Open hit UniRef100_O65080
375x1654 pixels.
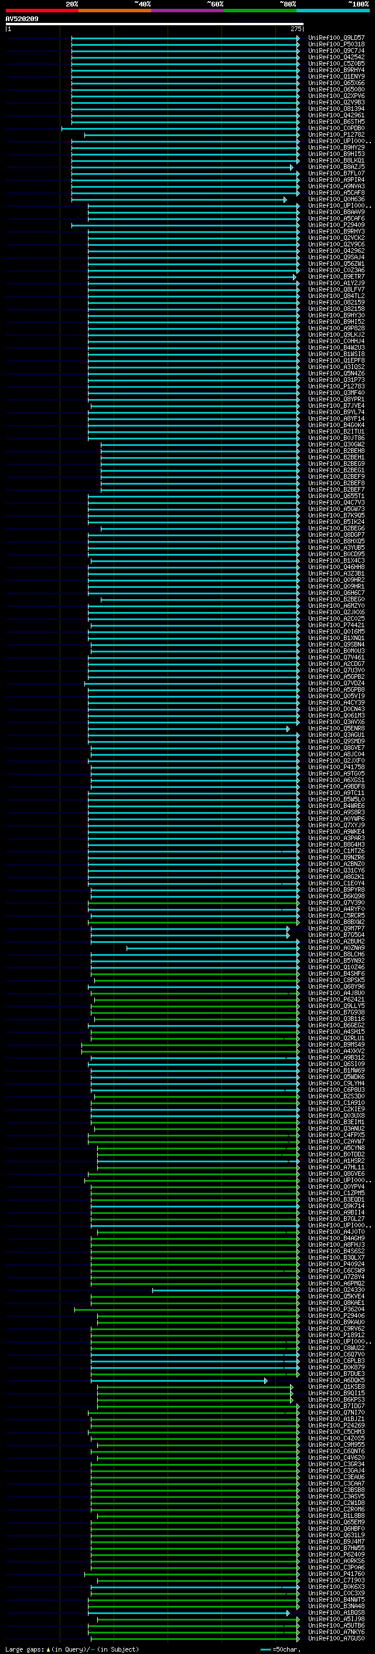click(x=336, y=89)
